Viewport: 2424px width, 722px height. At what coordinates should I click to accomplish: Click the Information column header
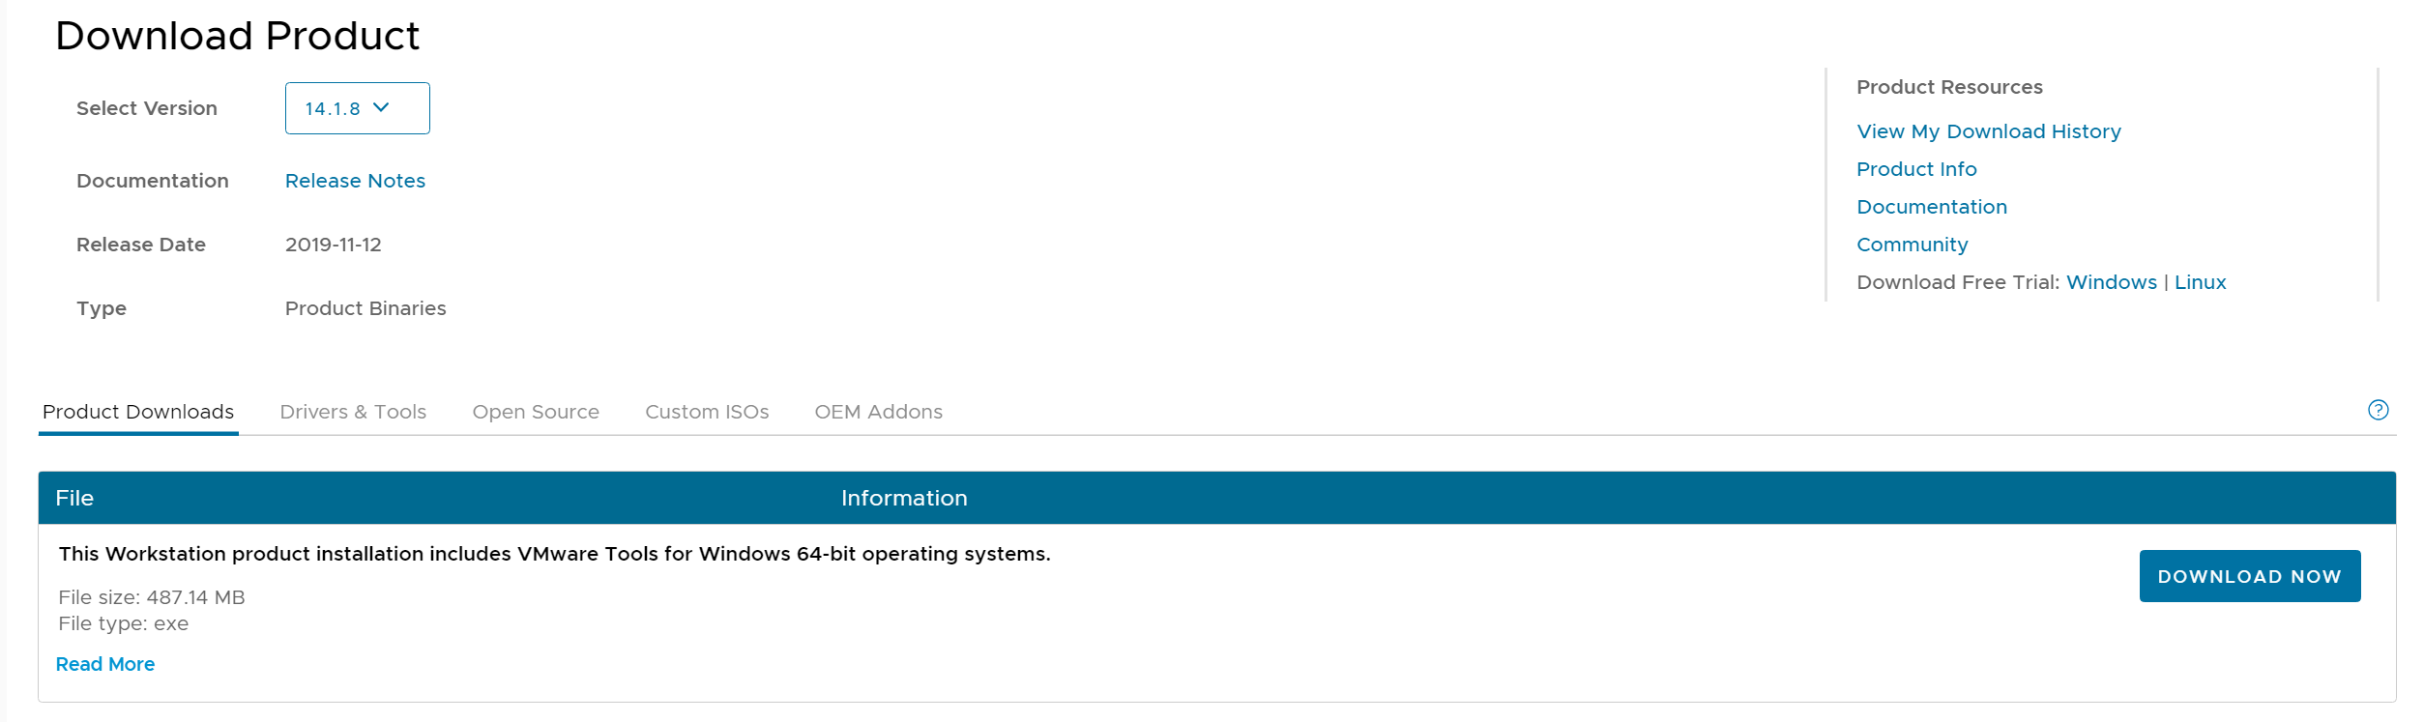coord(904,498)
